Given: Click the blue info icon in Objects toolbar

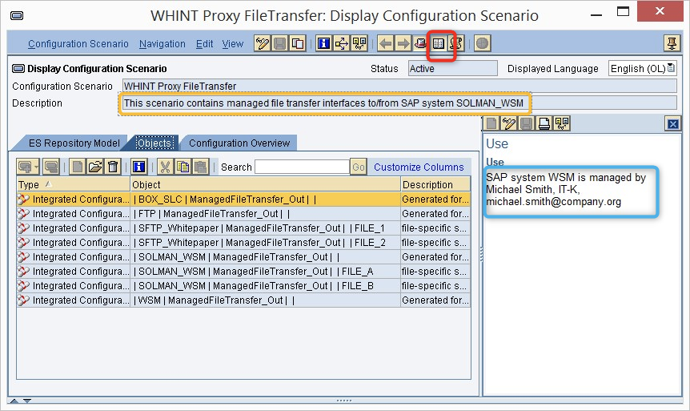Looking at the screenshot, I should (139, 167).
